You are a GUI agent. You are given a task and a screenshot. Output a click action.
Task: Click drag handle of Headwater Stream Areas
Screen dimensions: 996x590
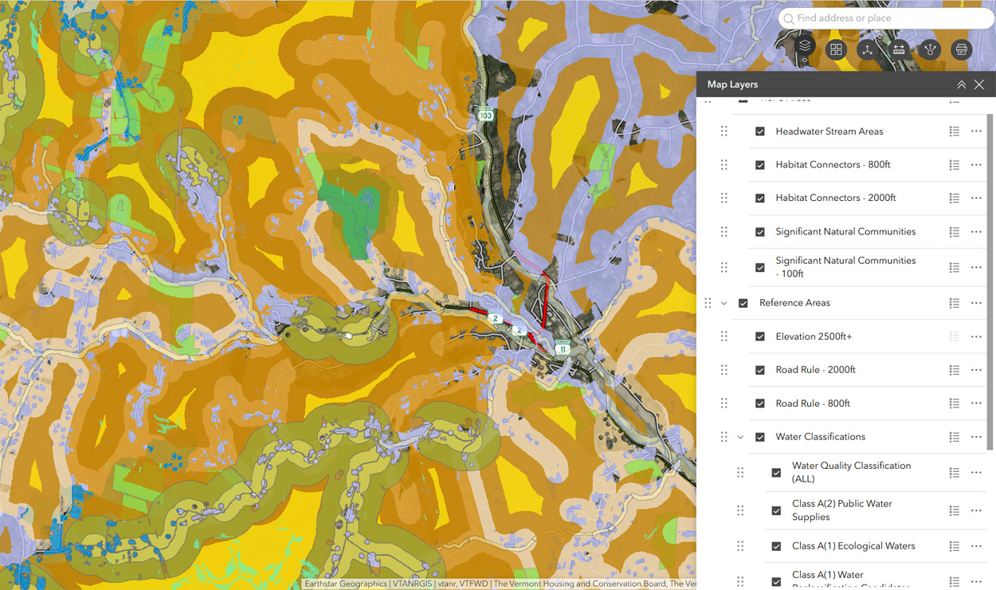[x=723, y=132]
